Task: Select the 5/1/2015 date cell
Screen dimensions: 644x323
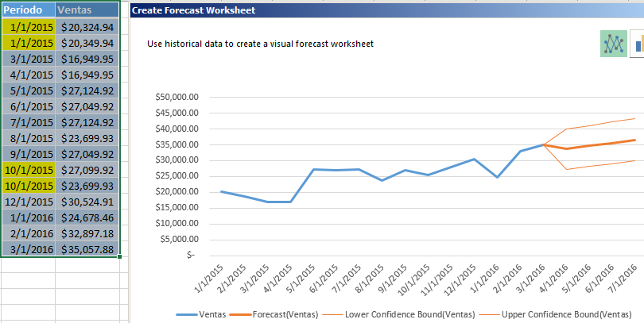Action: pyautogui.click(x=28, y=90)
